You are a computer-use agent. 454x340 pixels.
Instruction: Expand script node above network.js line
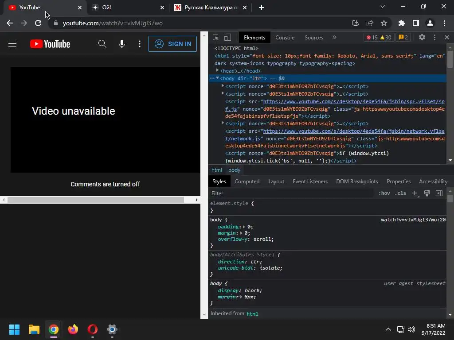tap(223, 123)
